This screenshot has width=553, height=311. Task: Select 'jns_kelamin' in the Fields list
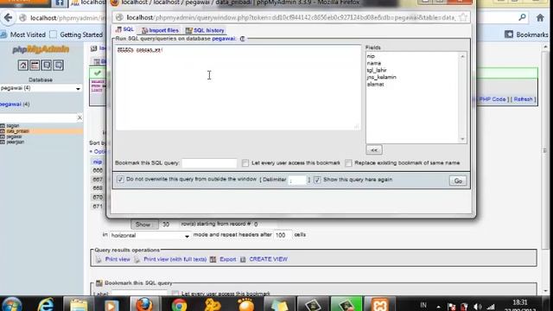[x=382, y=77]
